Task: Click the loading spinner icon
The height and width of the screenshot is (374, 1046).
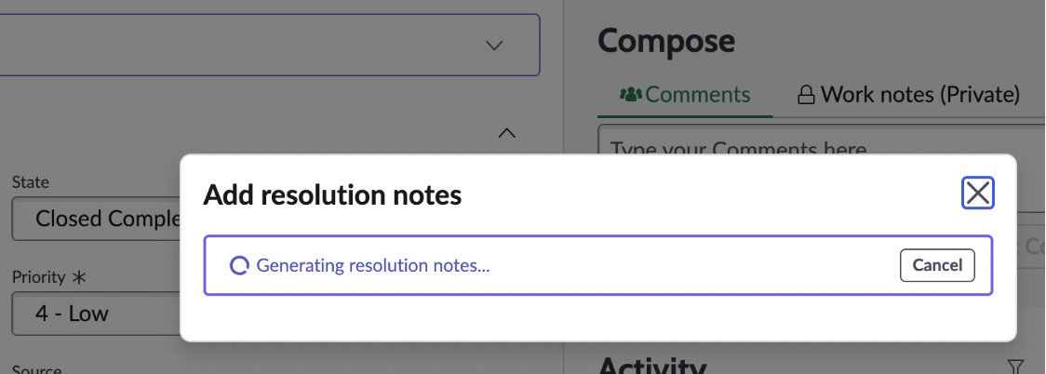Action: pos(239,265)
